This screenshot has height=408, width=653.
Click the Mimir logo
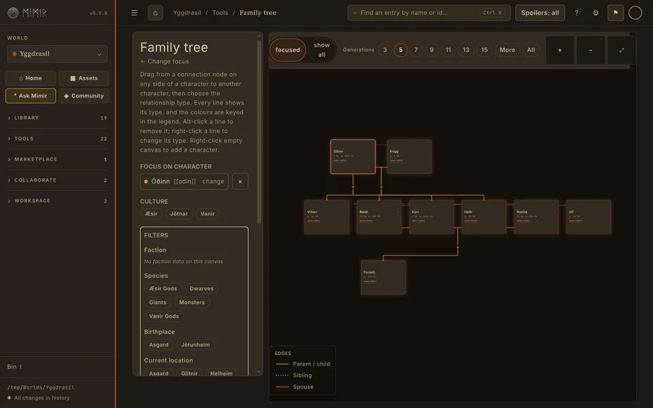(27, 13)
